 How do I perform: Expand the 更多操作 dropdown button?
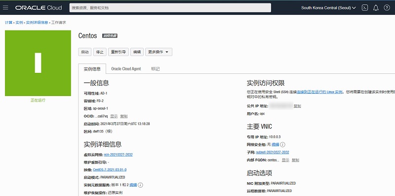[x=158, y=52]
